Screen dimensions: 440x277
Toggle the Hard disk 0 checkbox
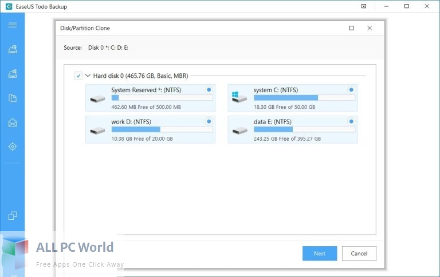point(78,76)
